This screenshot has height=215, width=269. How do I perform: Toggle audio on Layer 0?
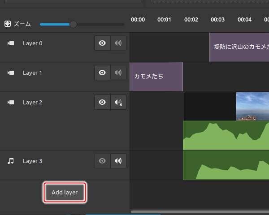pos(118,43)
